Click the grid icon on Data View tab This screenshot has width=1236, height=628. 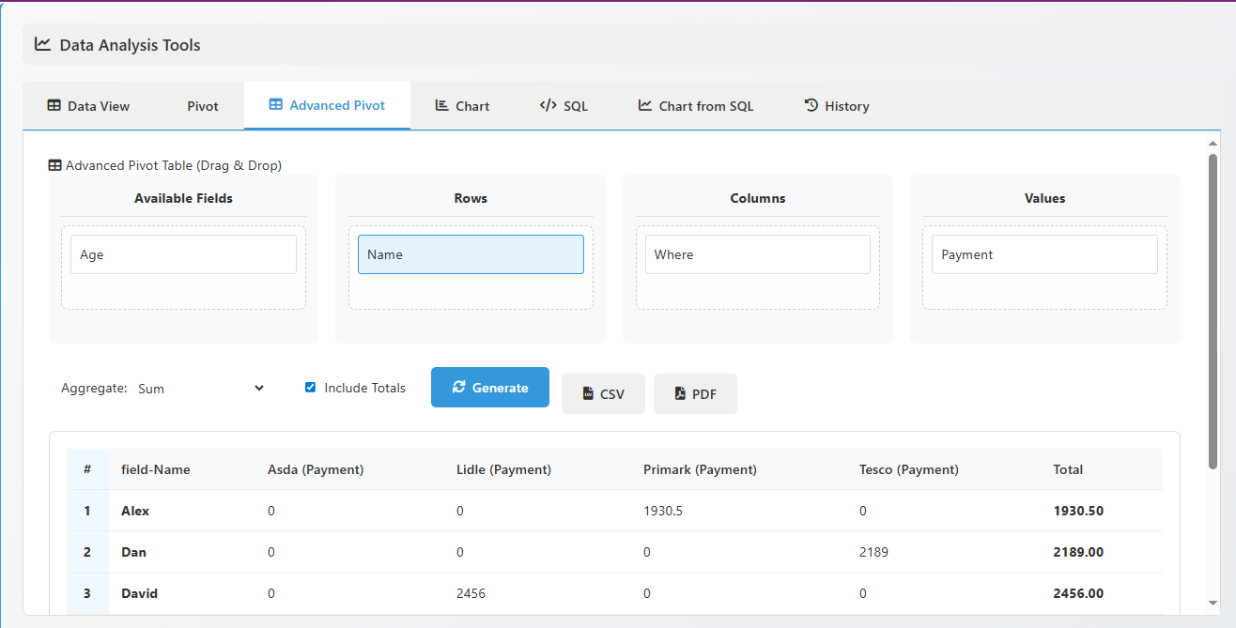coord(54,105)
